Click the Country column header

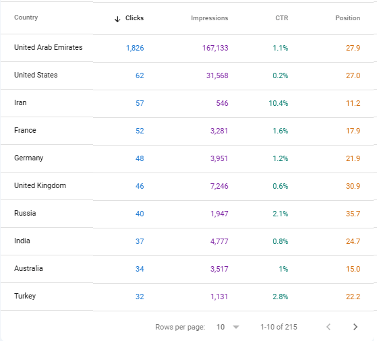tap(26, 18)
